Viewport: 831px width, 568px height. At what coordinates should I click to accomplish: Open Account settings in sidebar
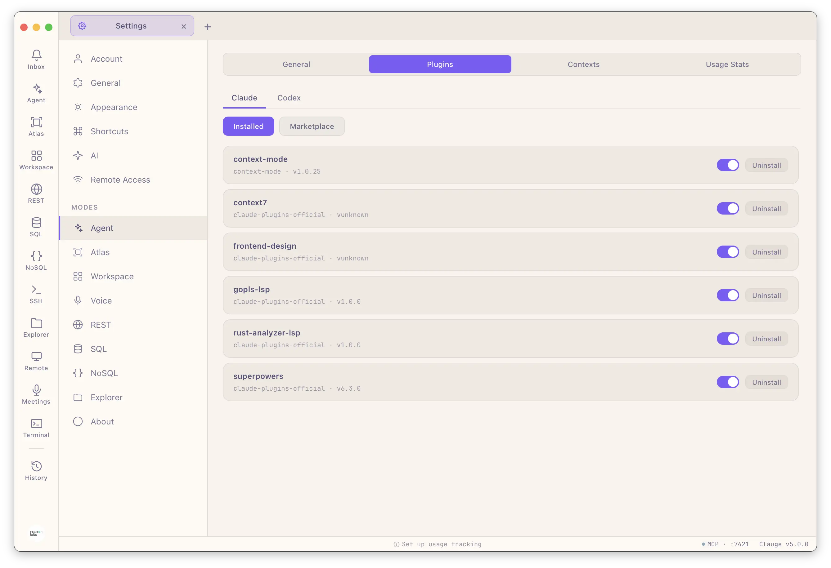pyautogui.click(x=133, y=59)
